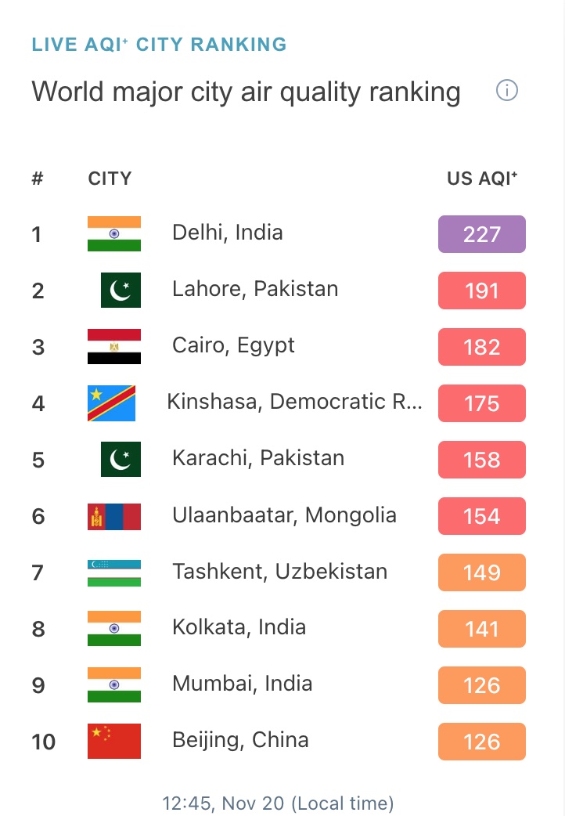This screenshot has width=565, height=816.
Task: Select Kinshasa, Democratic R... entry
Action: point(294,402)
